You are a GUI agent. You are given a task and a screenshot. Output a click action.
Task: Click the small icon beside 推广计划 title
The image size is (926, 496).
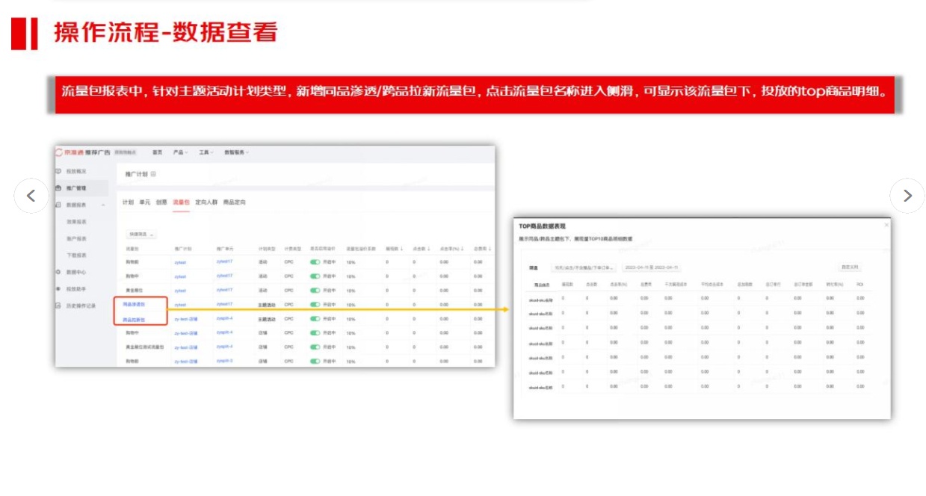pyautogui.click(x=154, y=174)
